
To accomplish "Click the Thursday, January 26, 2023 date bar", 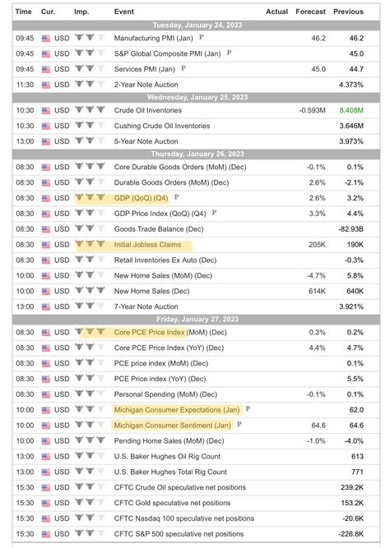I will (196, 154).
